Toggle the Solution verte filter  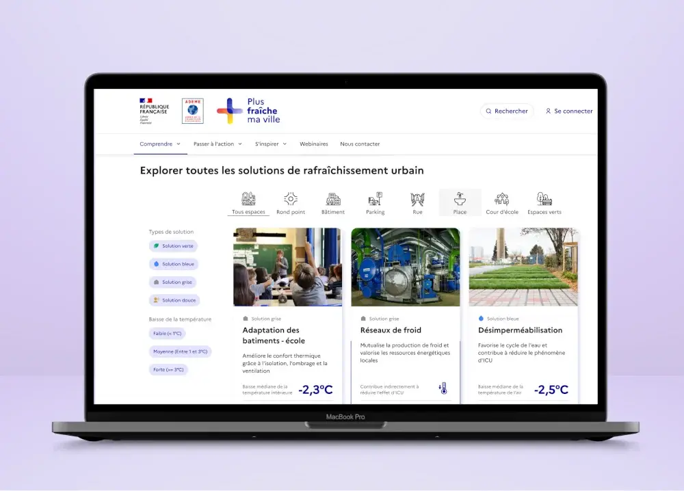(x=172, y=245)
